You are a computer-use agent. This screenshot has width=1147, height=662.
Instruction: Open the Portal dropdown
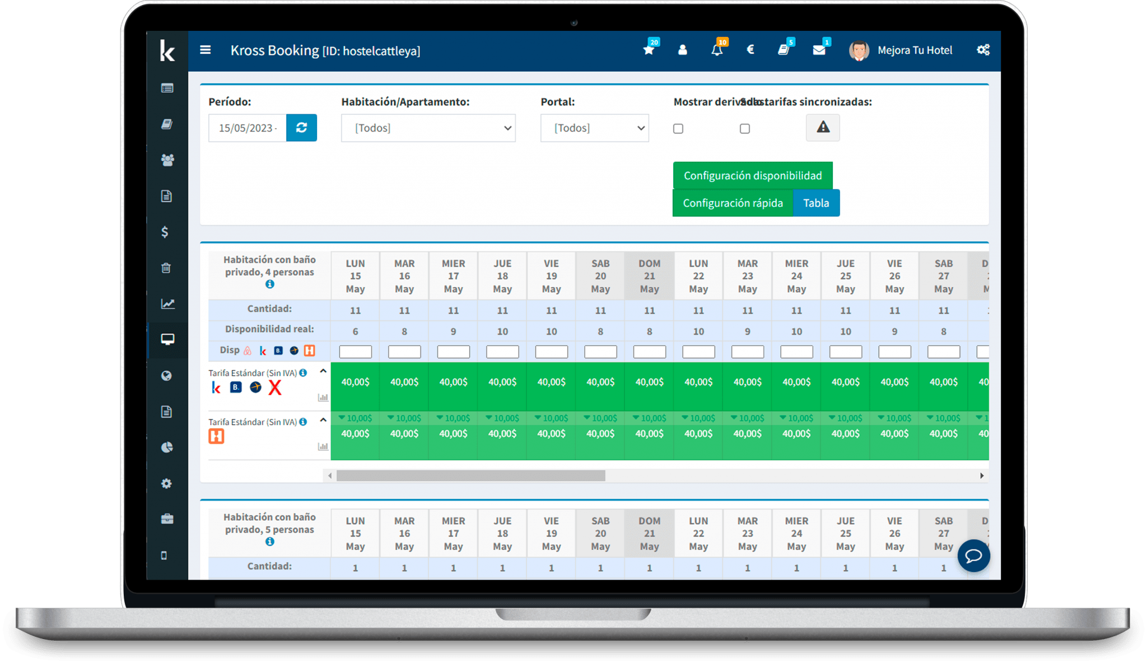595,128
